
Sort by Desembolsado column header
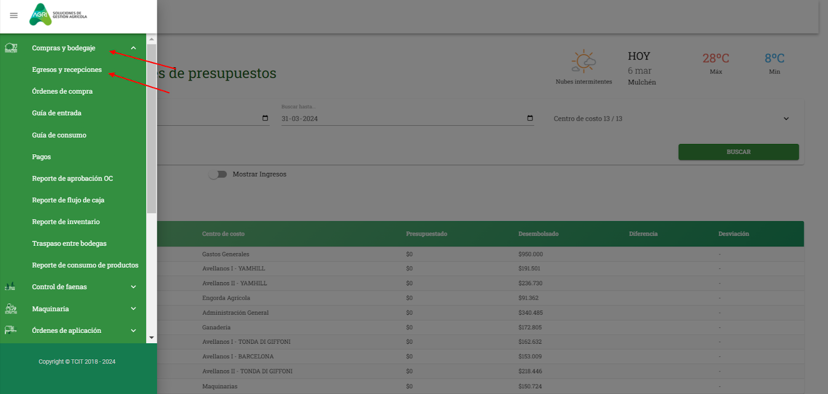click(x=538, y=234)
